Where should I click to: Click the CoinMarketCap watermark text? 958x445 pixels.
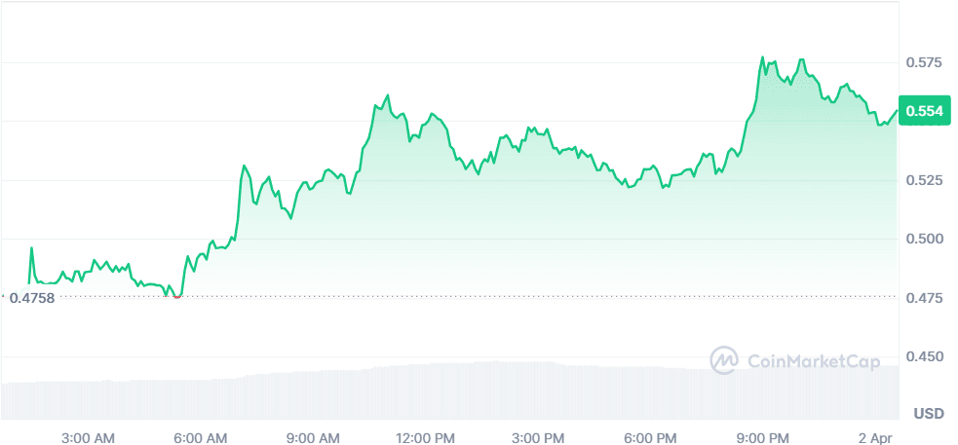813,361
